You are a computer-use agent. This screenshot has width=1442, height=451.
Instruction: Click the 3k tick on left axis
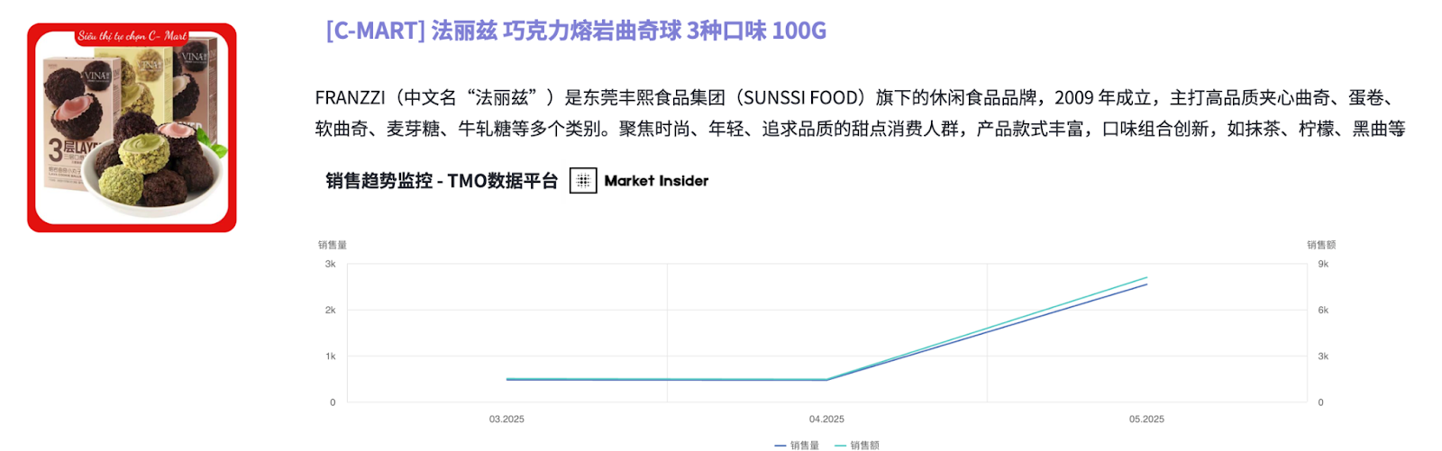click(x=330, y=264)
